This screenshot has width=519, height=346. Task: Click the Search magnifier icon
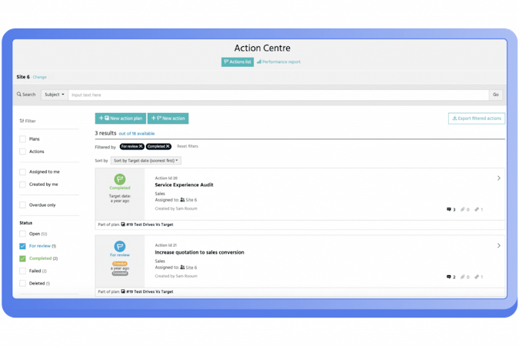pos(19,95)
